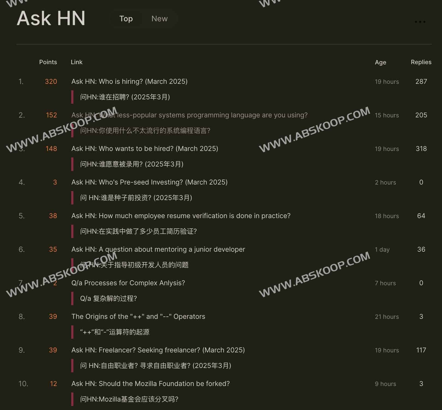Switch to the New tab

click(159, 19)
